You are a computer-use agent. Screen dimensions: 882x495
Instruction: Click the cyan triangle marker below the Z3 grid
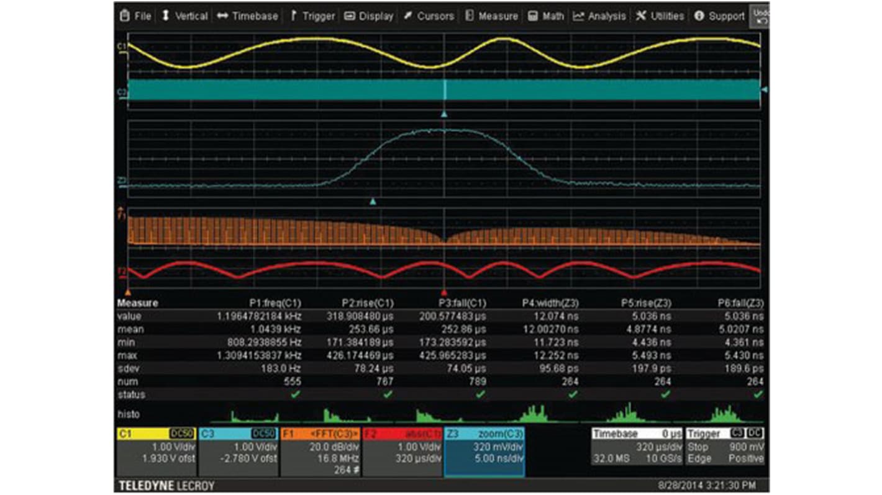click(x=373, y=202)
